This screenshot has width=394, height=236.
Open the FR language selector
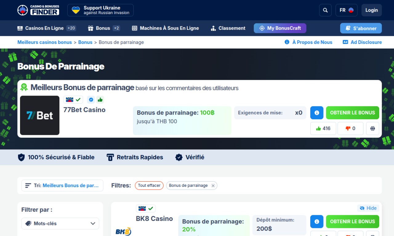(347, 10)
